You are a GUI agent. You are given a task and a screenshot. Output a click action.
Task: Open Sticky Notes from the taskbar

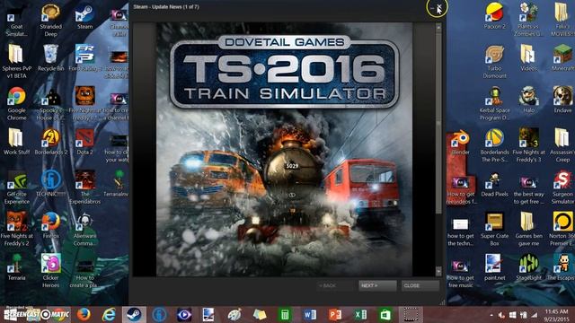point(260,315)
